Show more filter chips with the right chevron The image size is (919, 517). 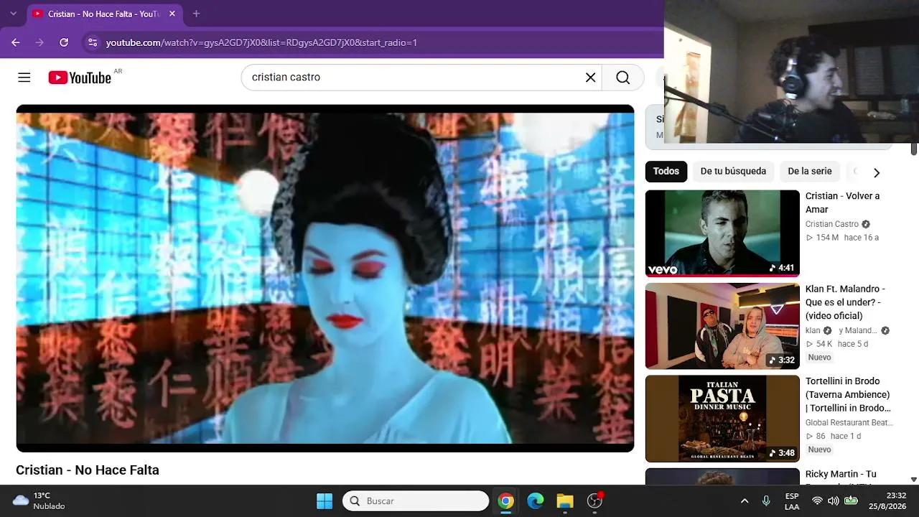coord(876,172)
